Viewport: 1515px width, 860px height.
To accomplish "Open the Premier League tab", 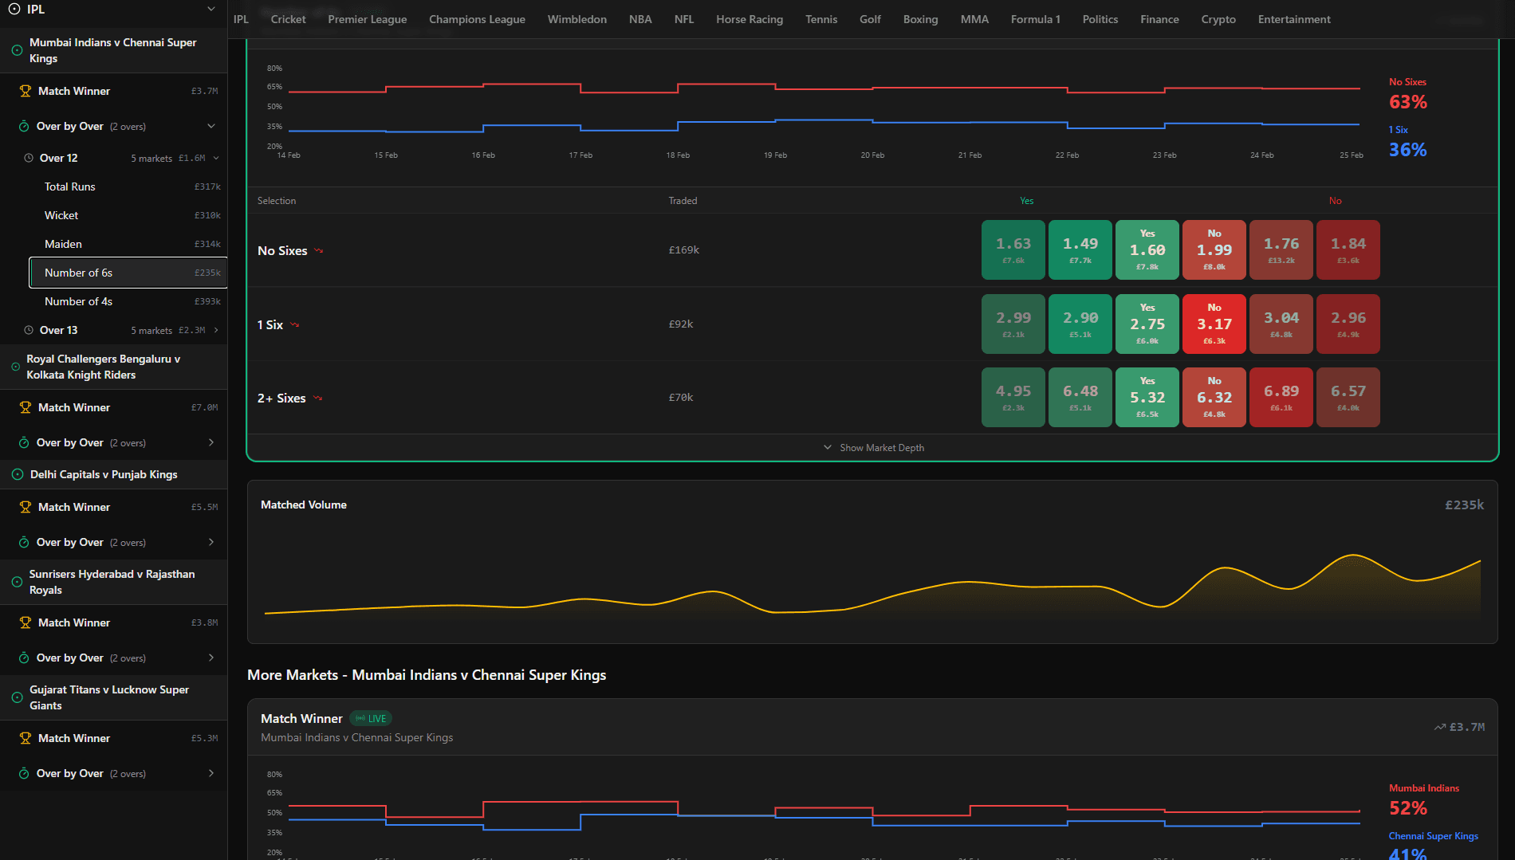I will (367, 19).
